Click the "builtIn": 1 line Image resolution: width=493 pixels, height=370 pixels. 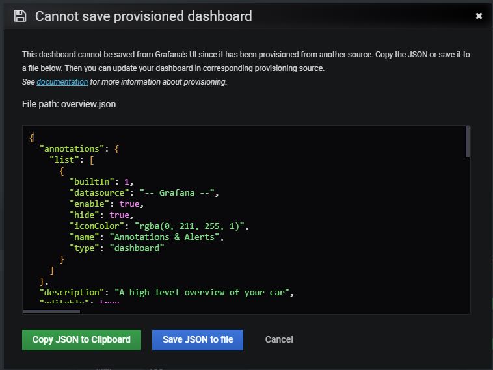point(102,181)
